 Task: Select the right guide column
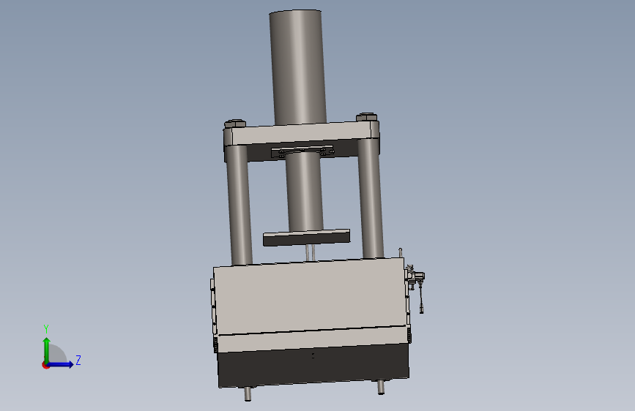coord(371,198)
